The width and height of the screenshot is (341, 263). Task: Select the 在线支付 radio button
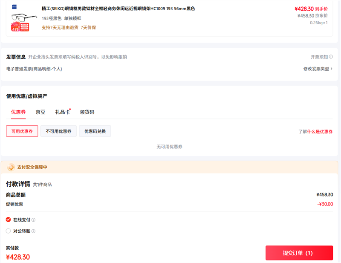(x=9, y=220)
